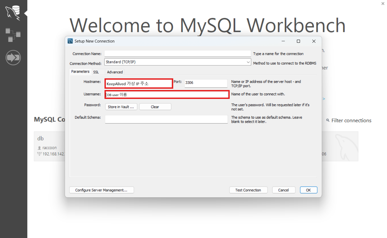Open the Migration arrow icon in sidebar
The height and width of the screenshot is (238, 387).
[13, 57]
